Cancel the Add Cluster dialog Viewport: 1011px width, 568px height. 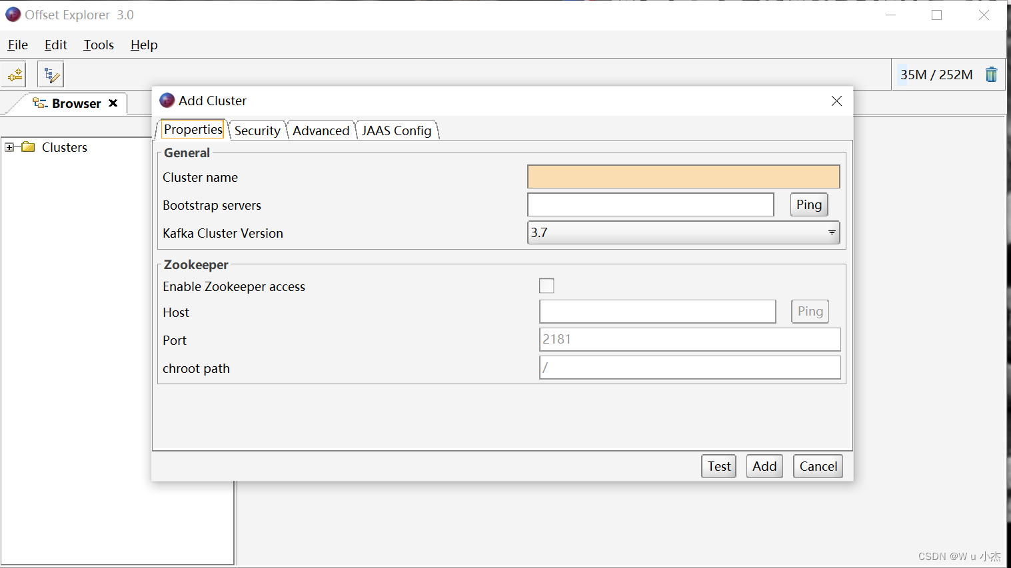818,466
